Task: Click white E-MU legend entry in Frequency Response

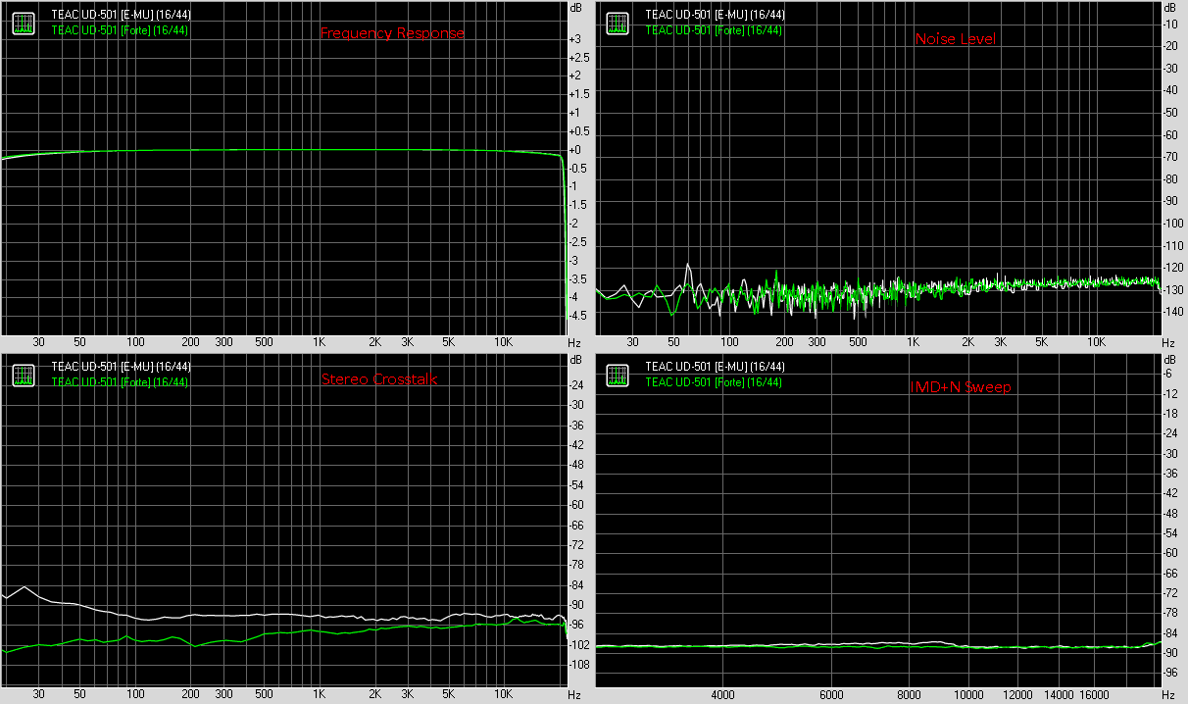Action: (x=121, y=15)
